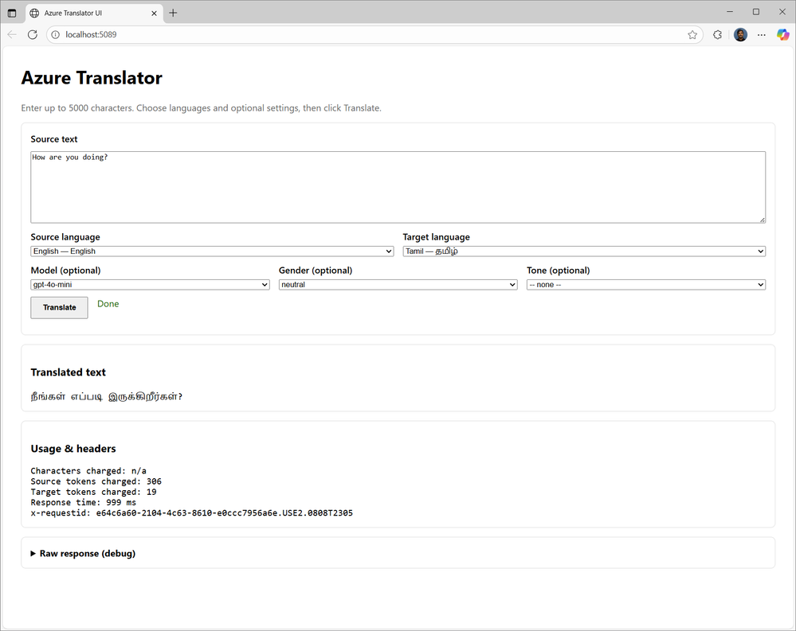This screenshot has width=796, height=631.
Task: Click the Azure Translator page heading
Action: [92, 78]
